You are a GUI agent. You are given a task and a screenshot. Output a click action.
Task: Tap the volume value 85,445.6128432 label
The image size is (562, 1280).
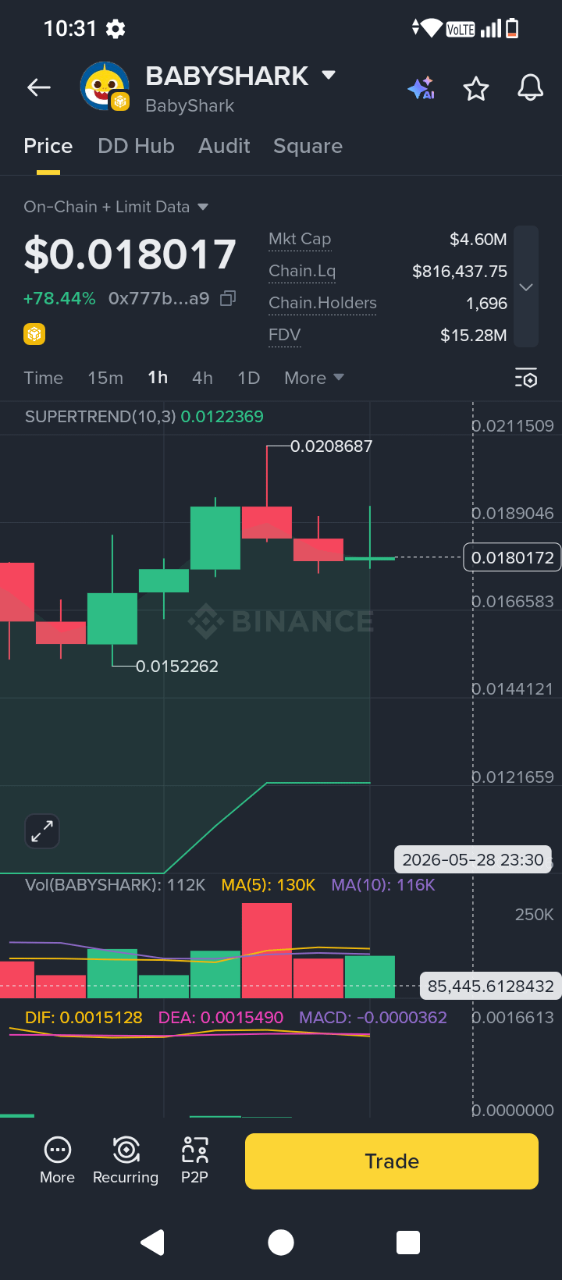point(490,986)
